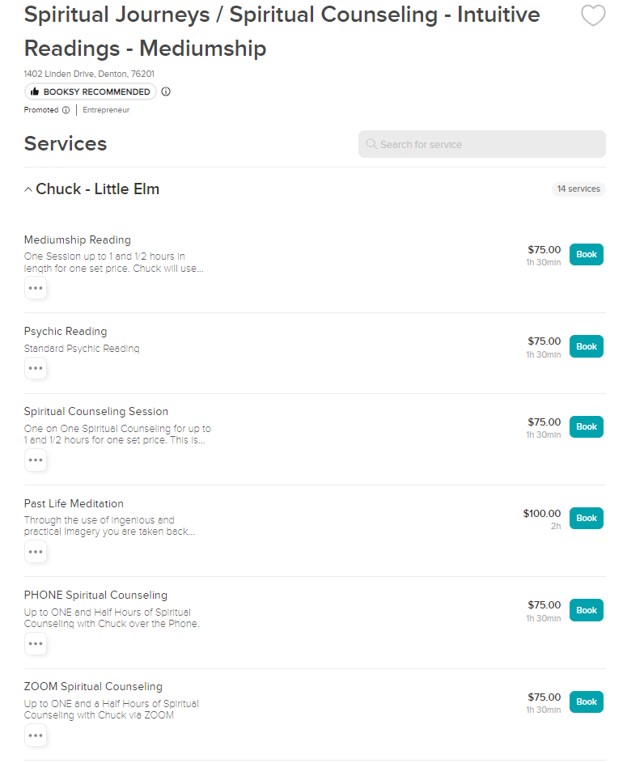Open more options for Past Life Meditation

pyautogui.click(x=36, y=552)
